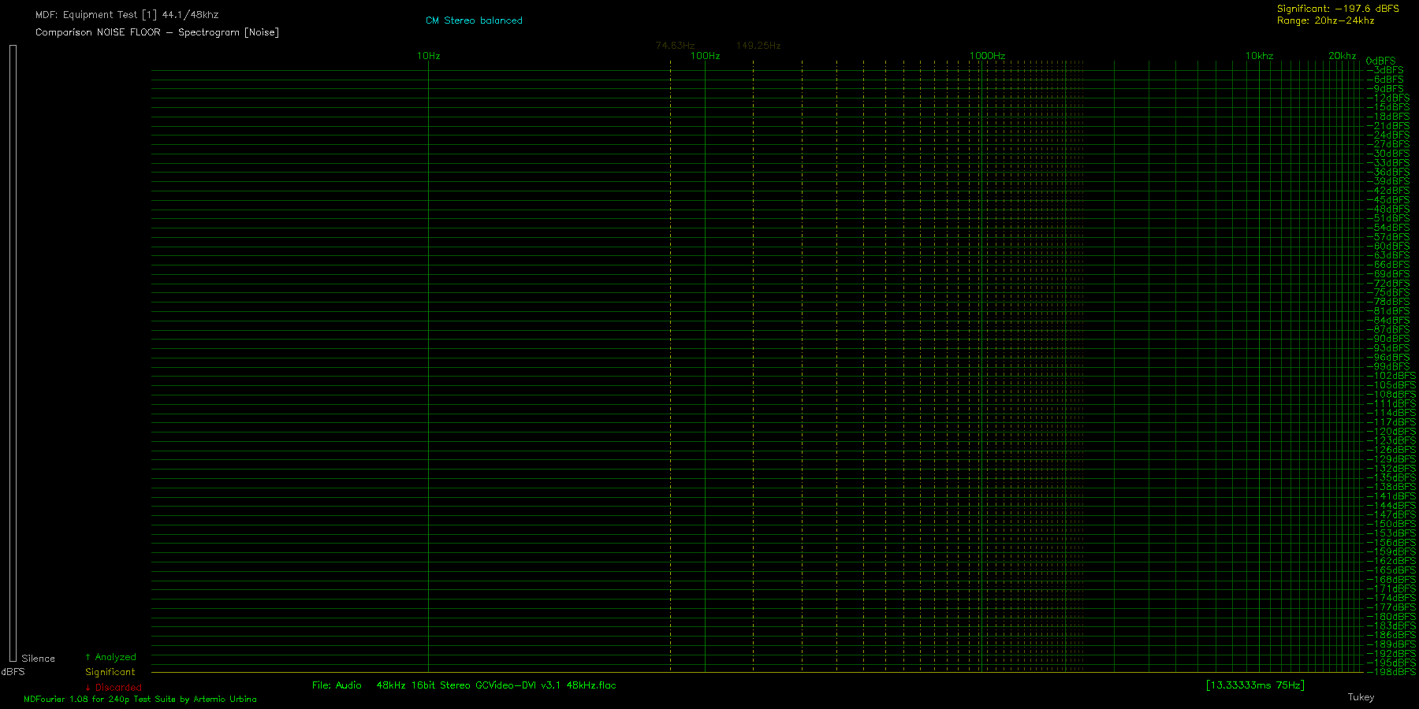Select the yellow "Significant" legend entry
Image resolution: width=1419 pixels, height=709 pixels.
(110, 672)
